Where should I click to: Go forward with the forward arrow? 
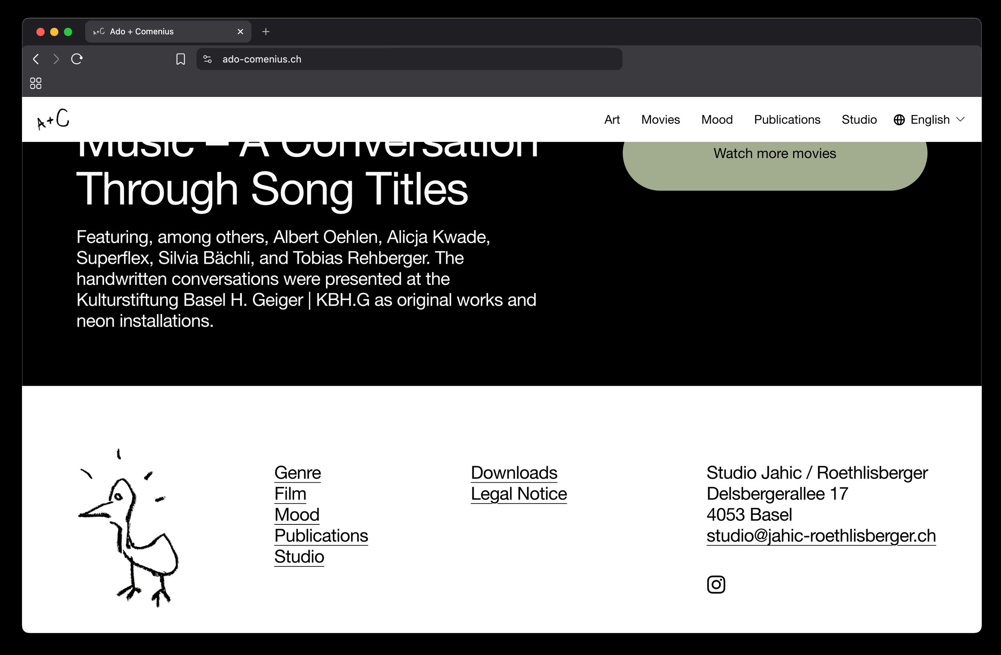point(56,59)
